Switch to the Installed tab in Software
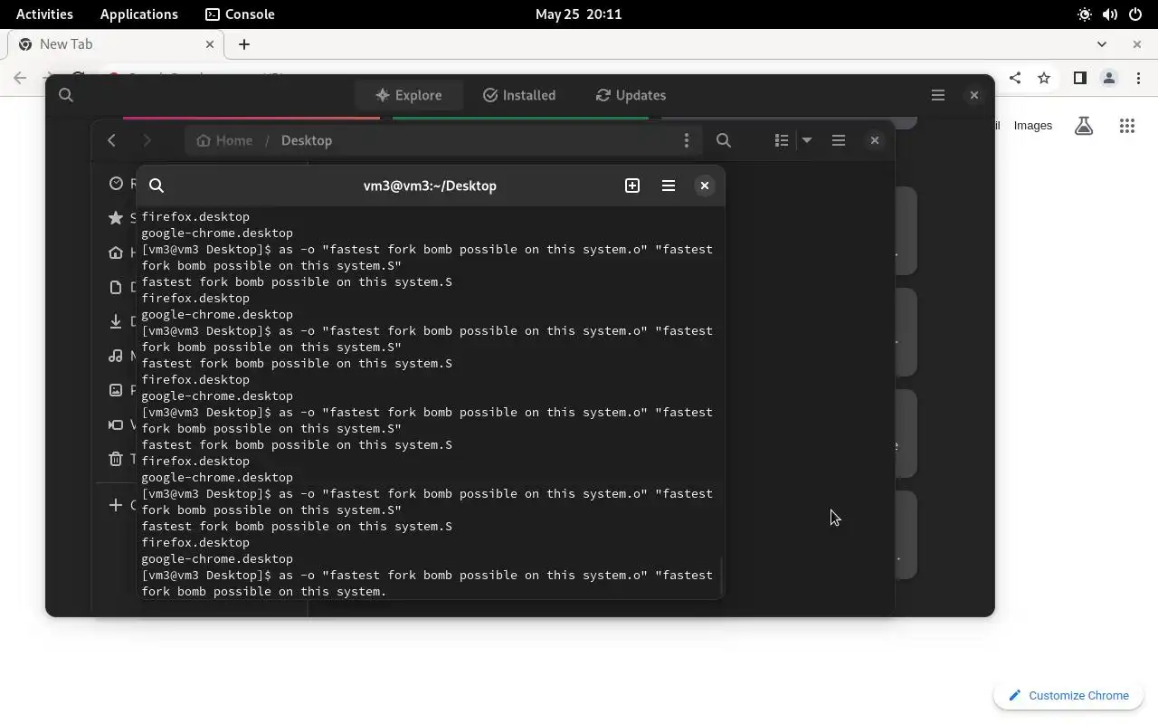Viewport: 1158px width, 724px height. [x=519, y=95]
